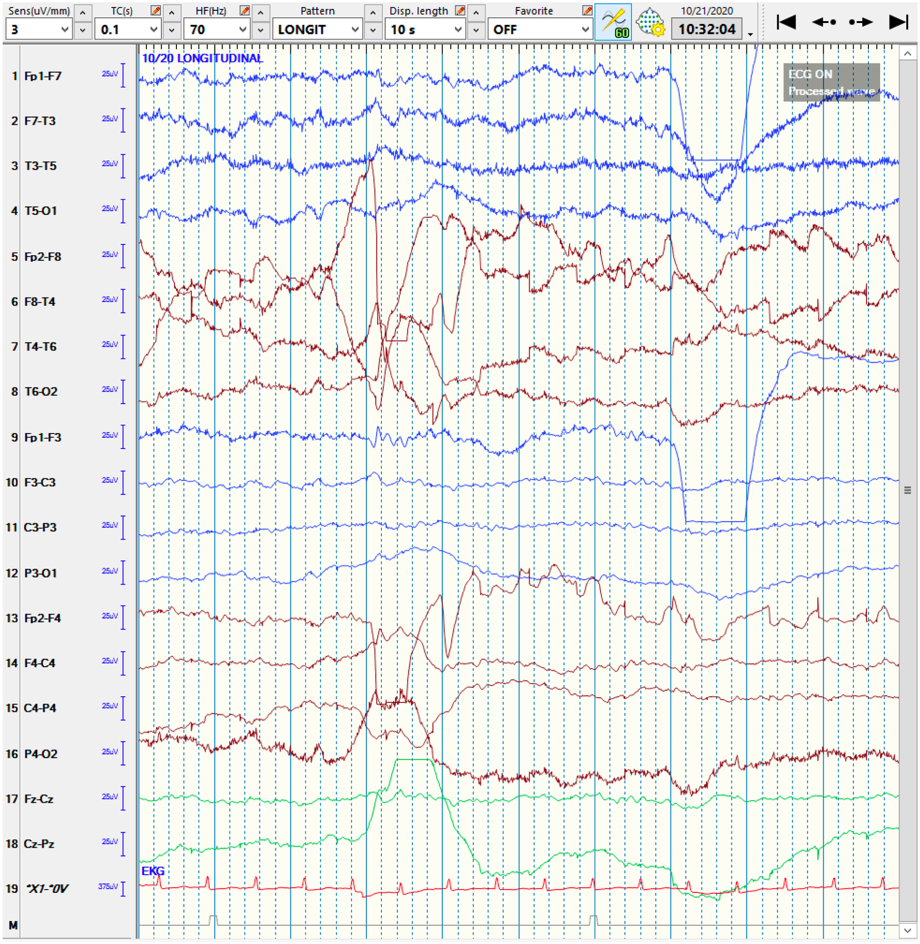Select channel 19 *X1-*0V EKG label
Screen dimensions: 920x944
point(47,888)
